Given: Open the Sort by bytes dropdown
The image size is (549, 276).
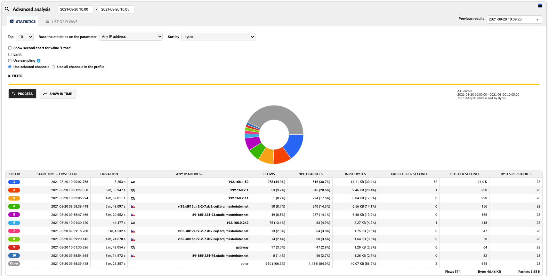Looking at the screenshot, I should (218, 37).
